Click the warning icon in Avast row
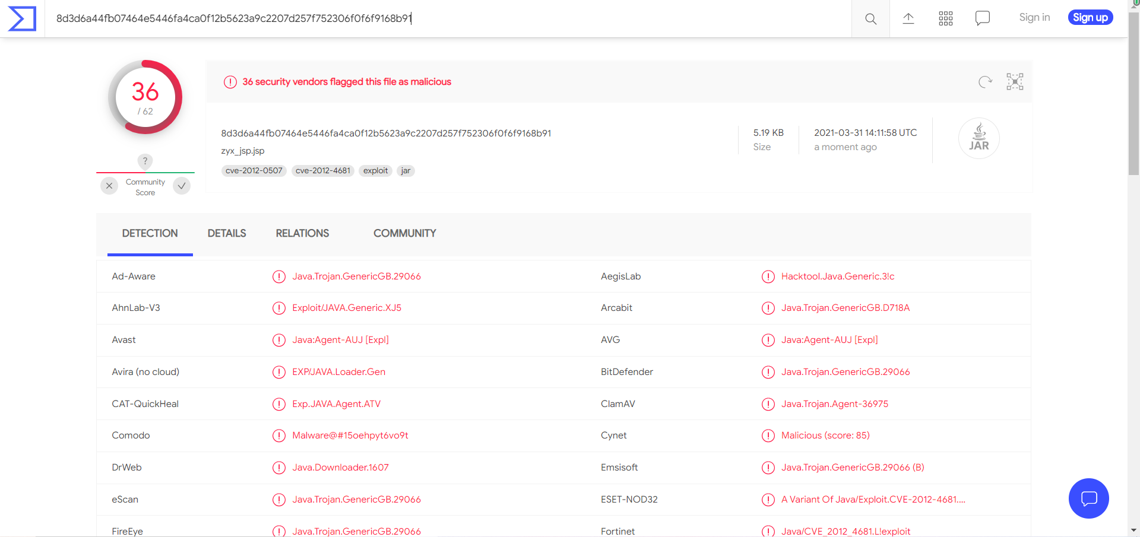1140x537 pixels. 279,340
